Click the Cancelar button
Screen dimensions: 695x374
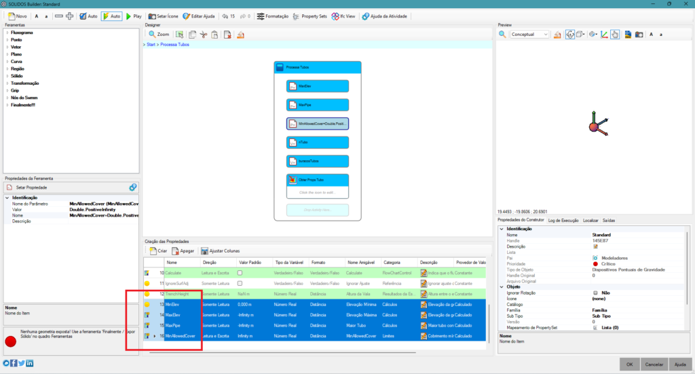(654, 364)
